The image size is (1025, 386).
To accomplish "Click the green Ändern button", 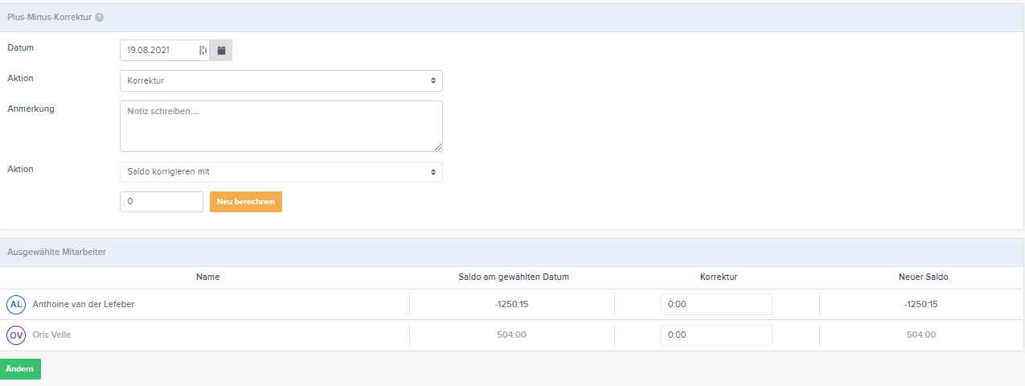I will [20, 369].
